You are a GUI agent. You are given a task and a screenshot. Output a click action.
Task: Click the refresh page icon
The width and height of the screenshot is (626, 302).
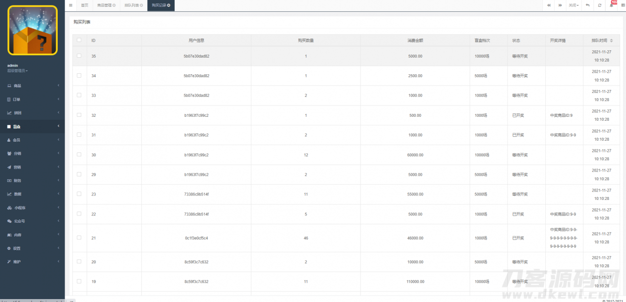[x=600, y=5]
